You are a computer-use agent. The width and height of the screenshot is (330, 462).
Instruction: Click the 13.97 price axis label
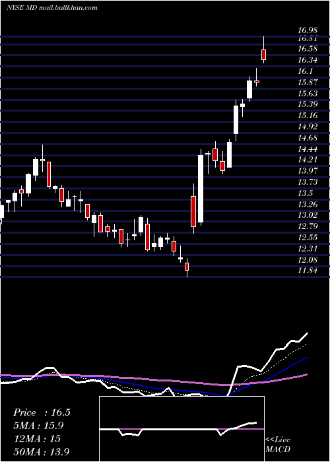(308, 171)
